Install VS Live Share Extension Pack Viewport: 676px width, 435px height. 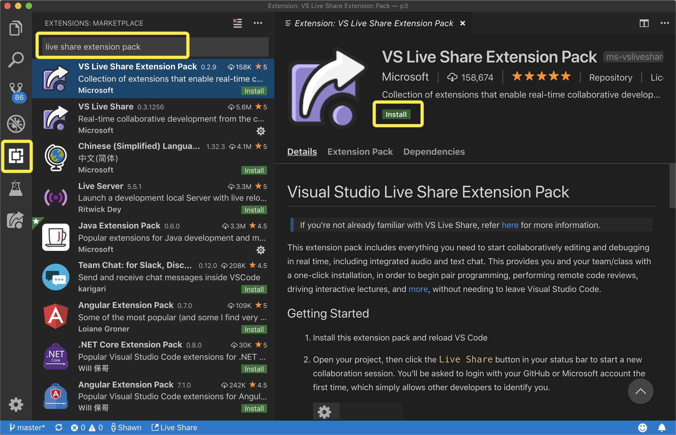click(396, 114)
